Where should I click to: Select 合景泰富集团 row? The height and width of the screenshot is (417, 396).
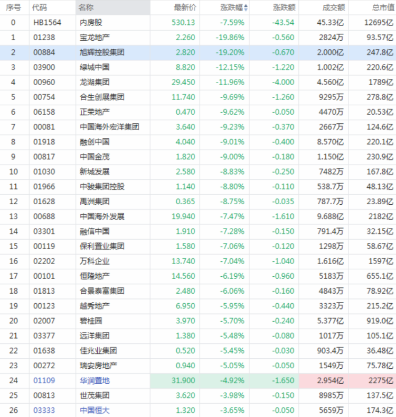click(198, 291)
